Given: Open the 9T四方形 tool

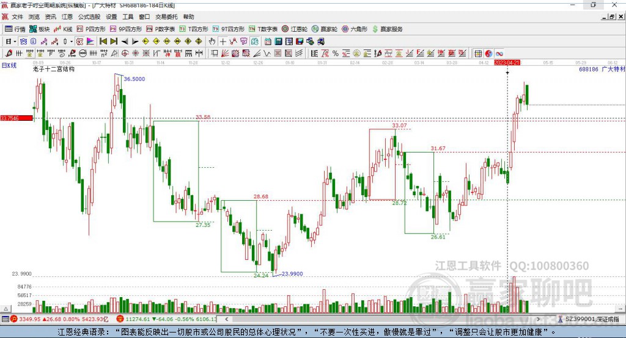Looking at the screenshot, I should (x=229, y=29).
